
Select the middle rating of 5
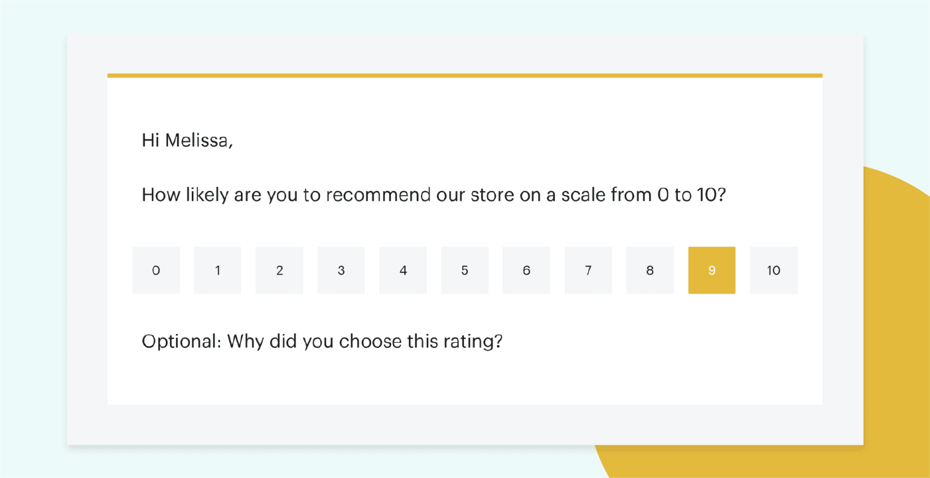coord(464,270)
